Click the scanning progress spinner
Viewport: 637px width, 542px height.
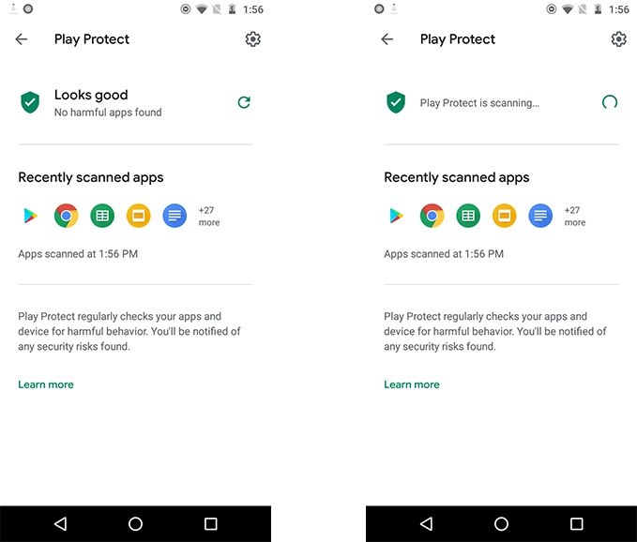pyautogui.click(x=610, y=102)
